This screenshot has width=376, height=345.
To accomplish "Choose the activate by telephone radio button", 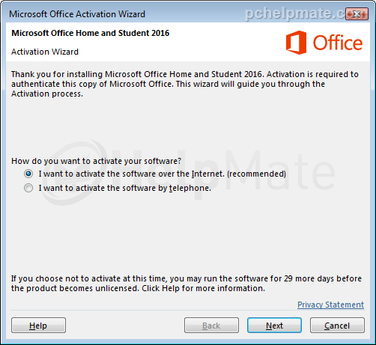I will tap(28, 188).
